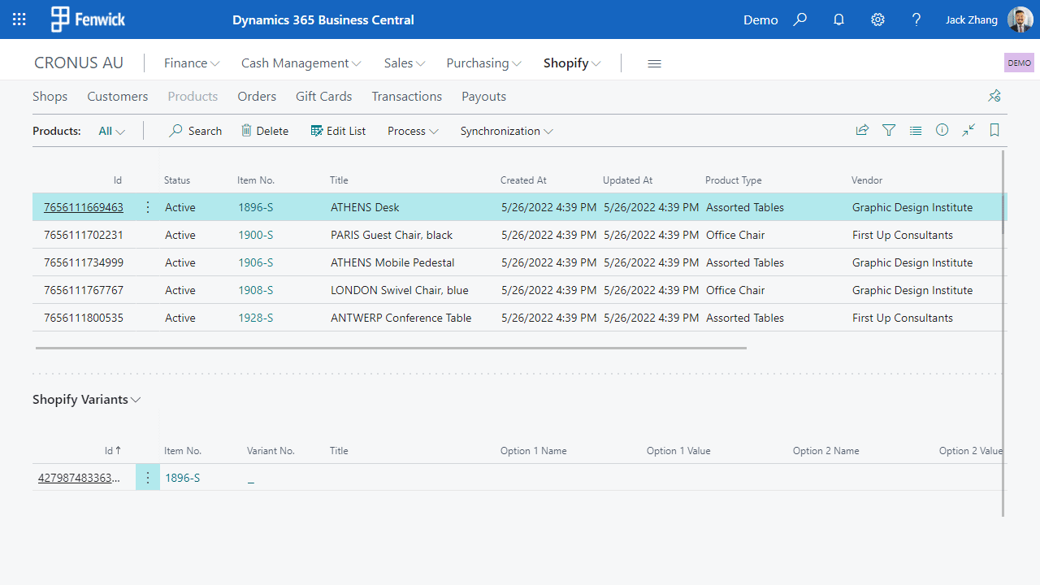Open variant Id 427987483363 link
Image resolution: width=1040 pixels, height=585 pixels.
click(80, 478)
